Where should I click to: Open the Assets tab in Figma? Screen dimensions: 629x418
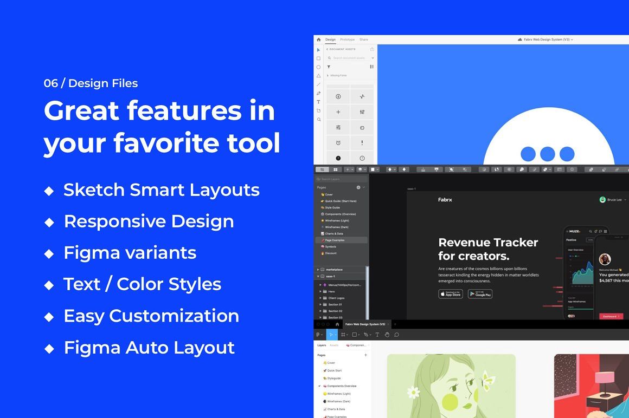[334, 345]
